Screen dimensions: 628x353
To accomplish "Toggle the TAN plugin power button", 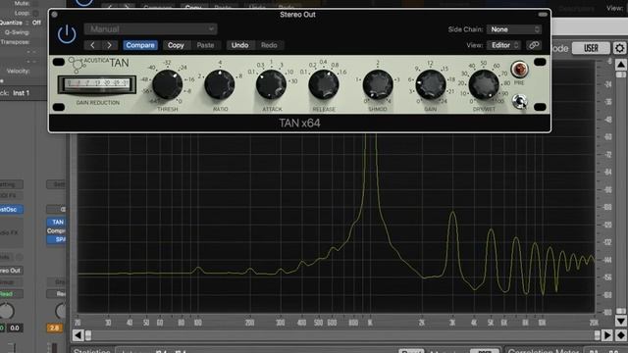I will (67, 34).
